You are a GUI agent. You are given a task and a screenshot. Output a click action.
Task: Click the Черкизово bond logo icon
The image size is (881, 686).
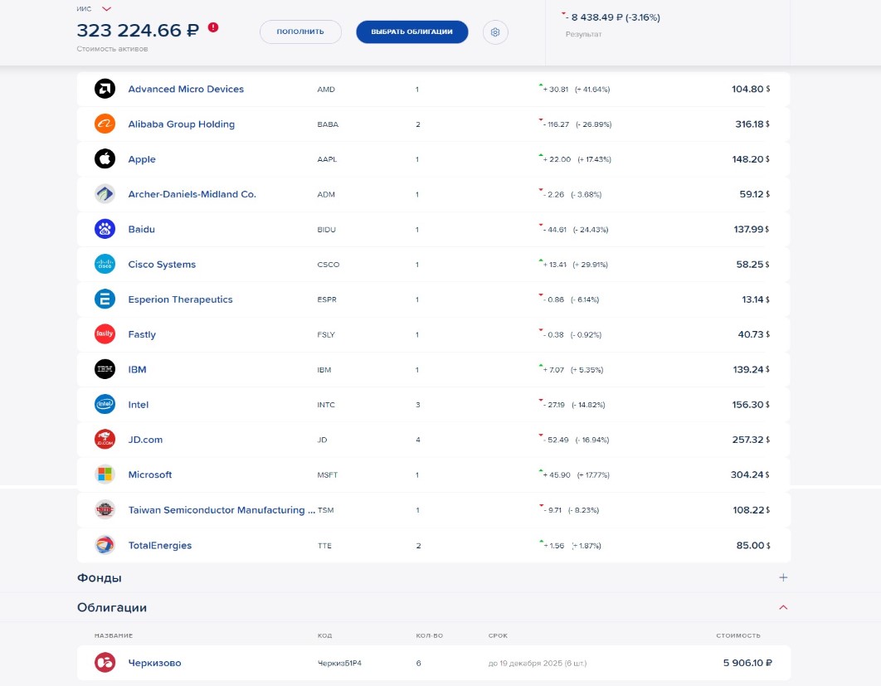coord(105,663)
